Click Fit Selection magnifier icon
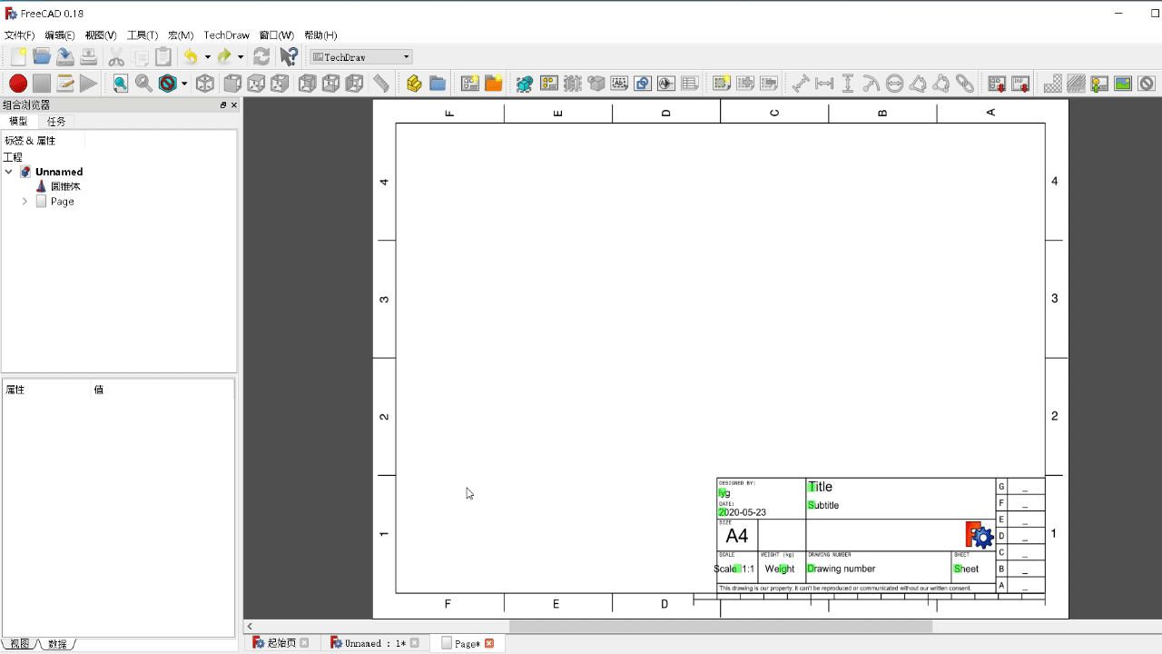 tap(143, 84)
